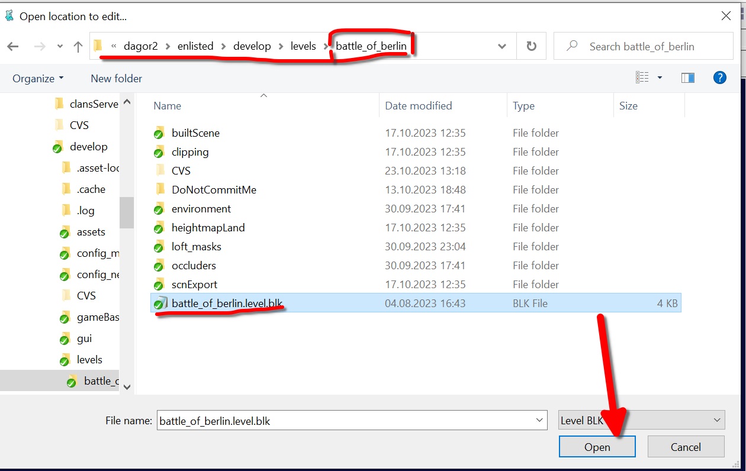Expand the view options dropdown arrow
This screenshot has width=746, height=471.
[660, 78]
